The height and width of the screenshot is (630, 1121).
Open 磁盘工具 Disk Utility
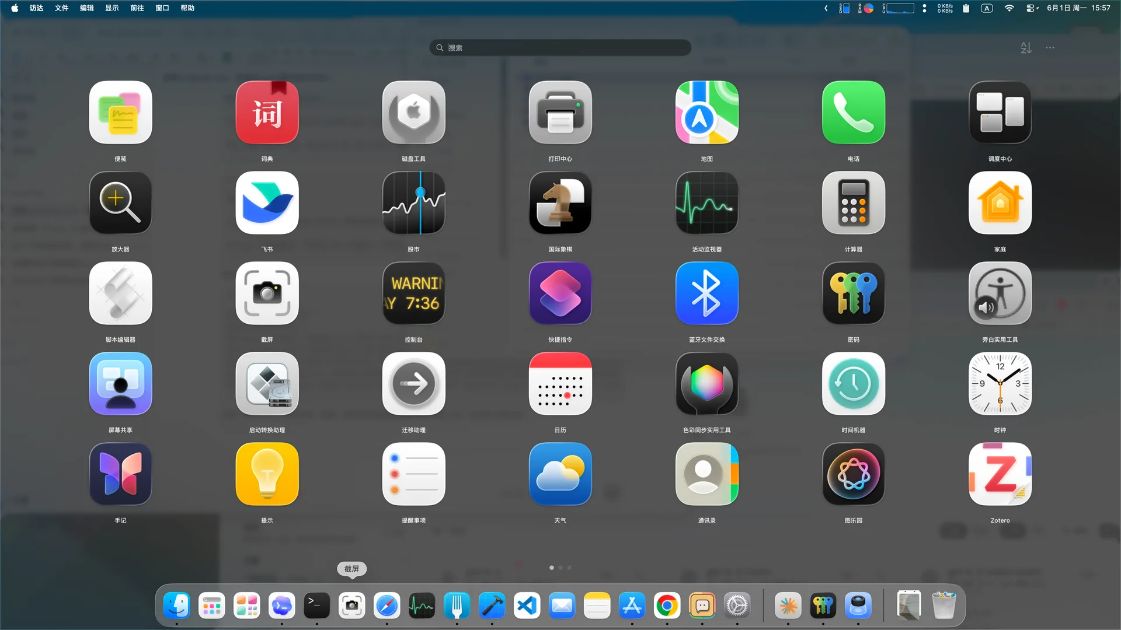point(413,113)
